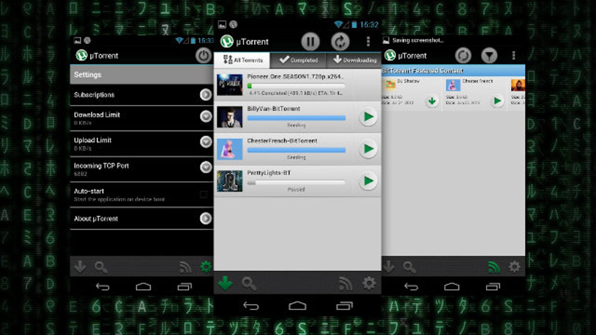Select the ChesterFrench-BitTorrent title text
The width and height of the screenshot is (596, 335).
(282, 141)
